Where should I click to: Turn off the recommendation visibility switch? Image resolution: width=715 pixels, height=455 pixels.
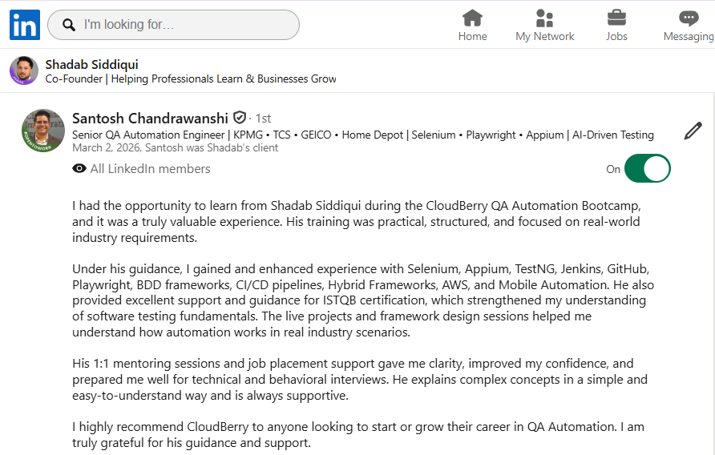point(647,169)
